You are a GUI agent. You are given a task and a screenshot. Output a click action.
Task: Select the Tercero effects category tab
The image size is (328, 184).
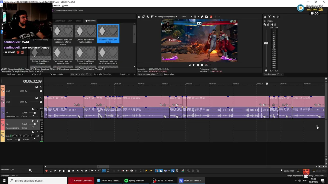click(78, 21)
